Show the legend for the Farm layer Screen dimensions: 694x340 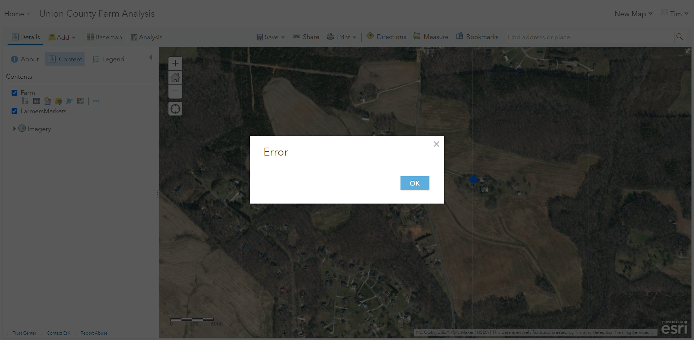point(25,101)
